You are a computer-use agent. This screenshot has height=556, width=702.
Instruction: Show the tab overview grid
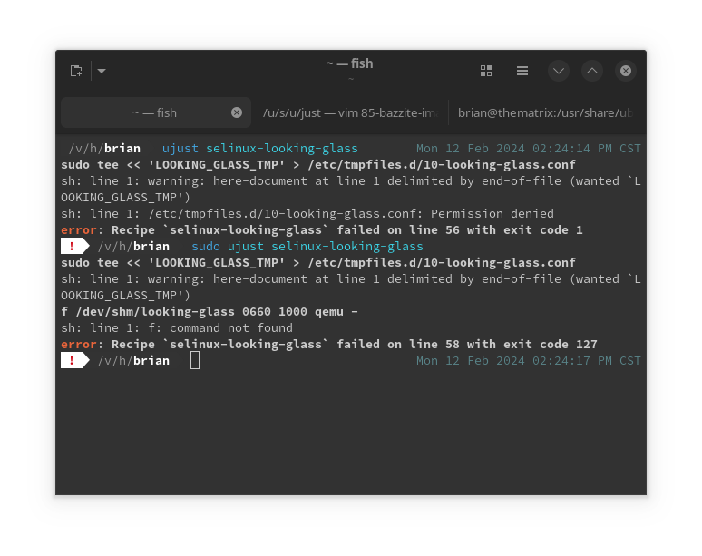[486, 71]
